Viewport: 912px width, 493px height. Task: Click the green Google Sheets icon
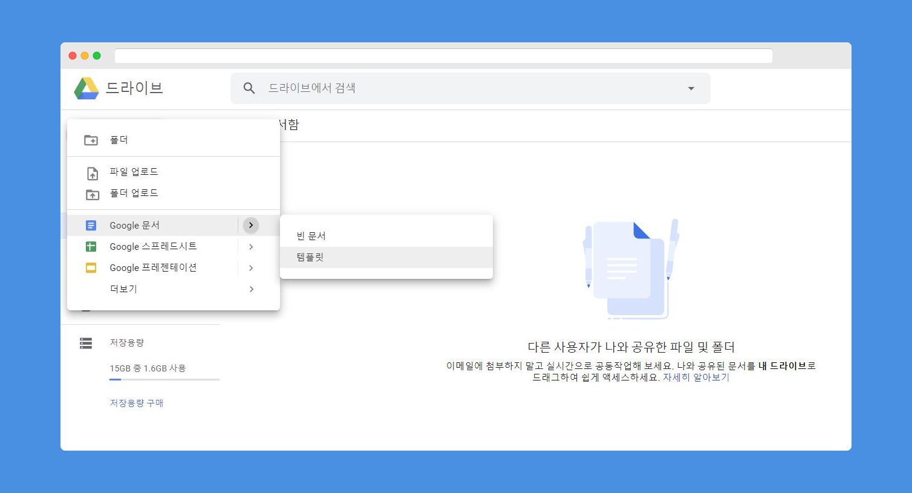point(91,247)
